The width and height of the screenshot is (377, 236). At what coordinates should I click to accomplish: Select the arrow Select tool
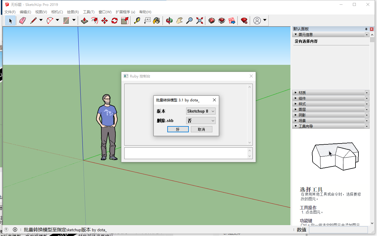point(11,21)
